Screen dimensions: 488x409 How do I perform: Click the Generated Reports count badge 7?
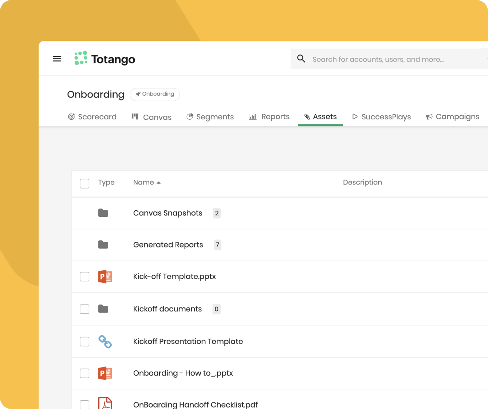pyautogui.click(x=217, y=245)
